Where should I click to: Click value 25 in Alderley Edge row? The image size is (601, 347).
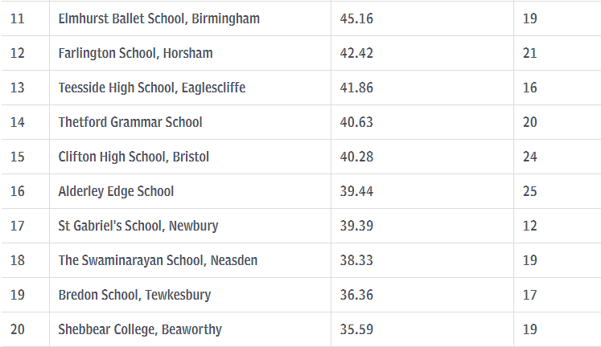[529, 191]
